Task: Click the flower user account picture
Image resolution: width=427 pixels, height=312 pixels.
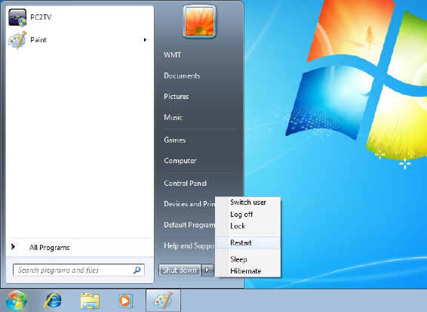Action: (200, 22)
